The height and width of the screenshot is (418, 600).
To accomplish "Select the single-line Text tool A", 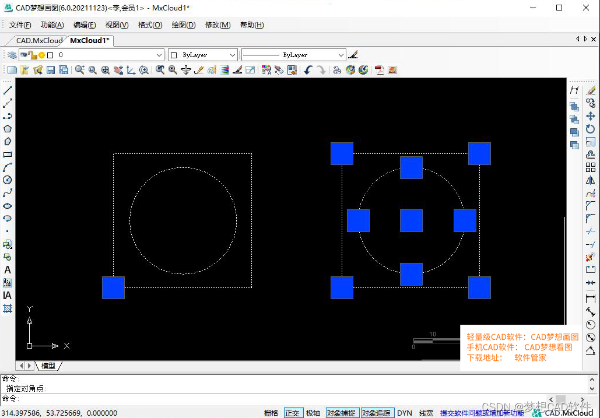I will tap(7, 270).
